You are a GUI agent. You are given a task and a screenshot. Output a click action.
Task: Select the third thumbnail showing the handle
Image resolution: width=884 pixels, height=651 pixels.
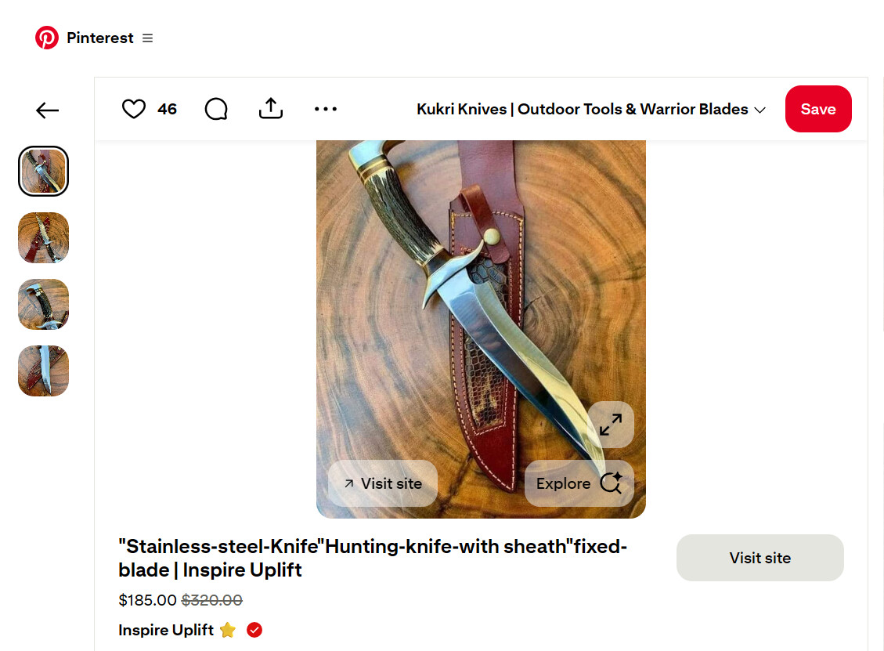[x=43, y=304]
